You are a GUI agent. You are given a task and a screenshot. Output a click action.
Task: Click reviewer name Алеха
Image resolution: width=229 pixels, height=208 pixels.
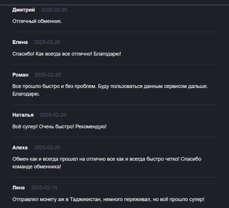coord(20,148)
